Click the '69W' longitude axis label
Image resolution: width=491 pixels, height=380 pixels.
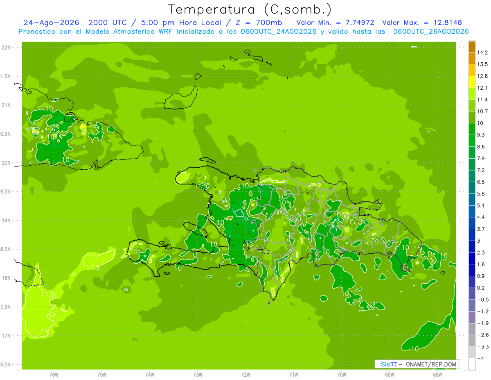pyautogui.click(x=390, y=374)
